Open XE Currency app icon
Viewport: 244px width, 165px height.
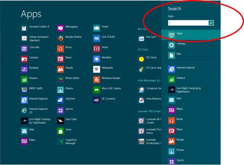click(x=97, y=100)
